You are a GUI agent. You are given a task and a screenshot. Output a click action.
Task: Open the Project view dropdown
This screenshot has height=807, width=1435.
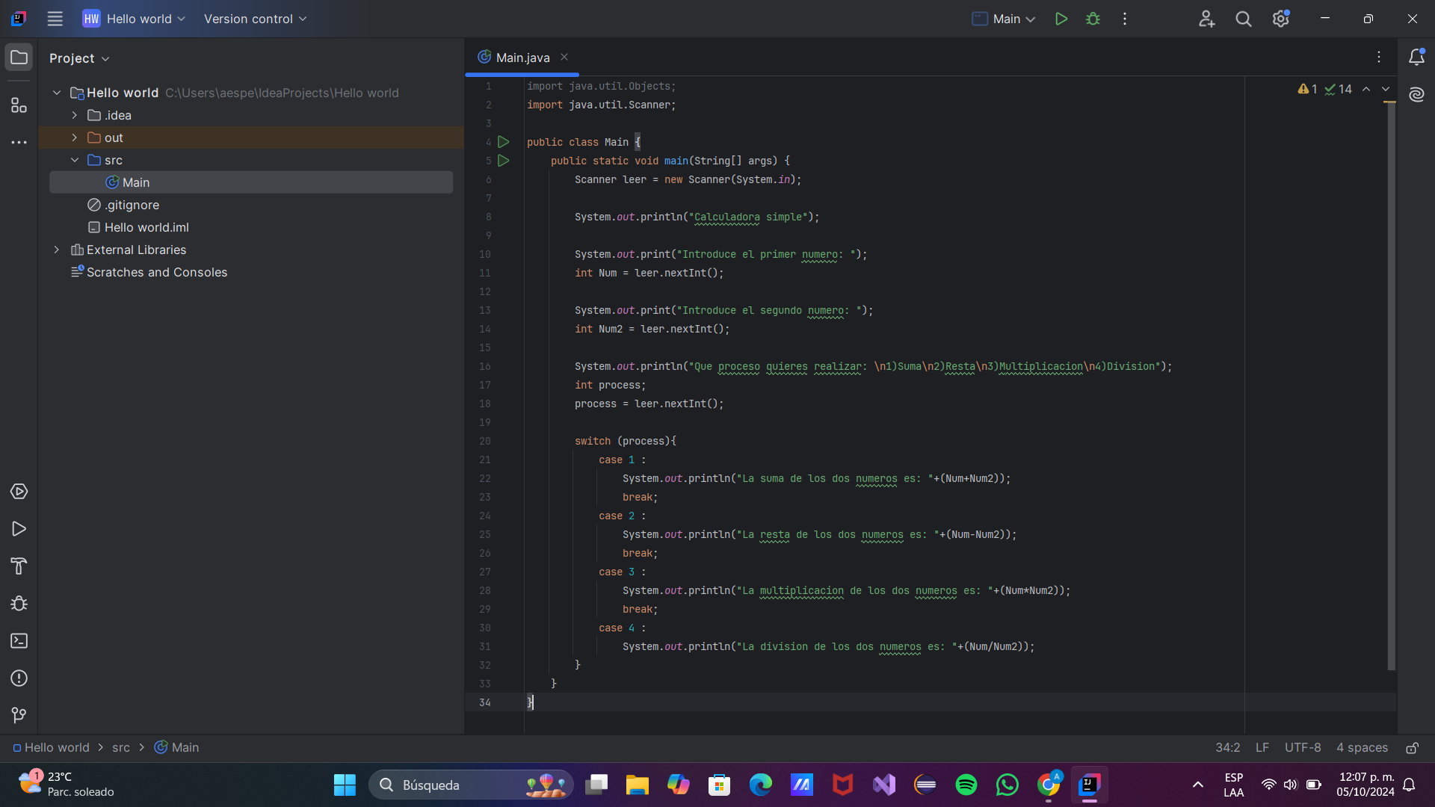(x=79, y=58)
